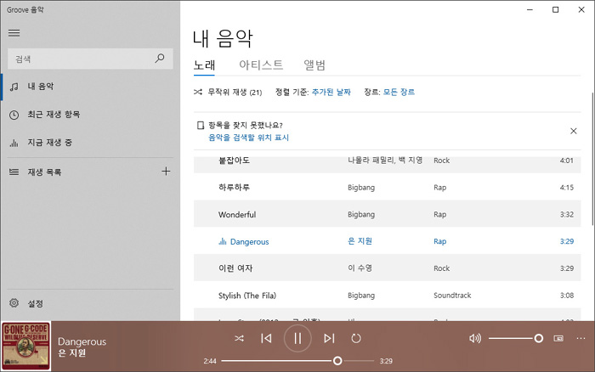Screen dimensions: 595x372
Task: Click the shuffle icon beside 무작위 재생
Action: (198, 92)
